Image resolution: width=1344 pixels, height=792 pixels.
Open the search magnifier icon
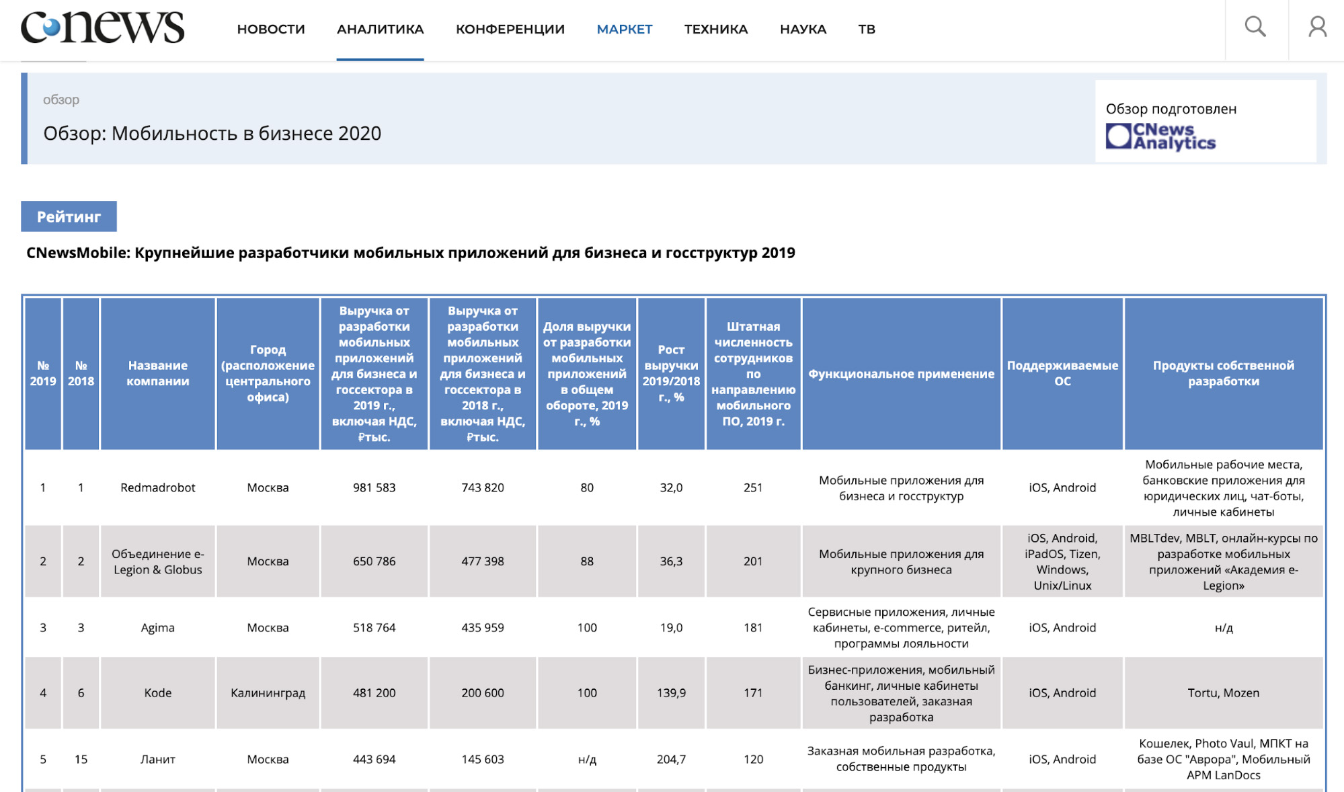click(x=1255, y=28)
